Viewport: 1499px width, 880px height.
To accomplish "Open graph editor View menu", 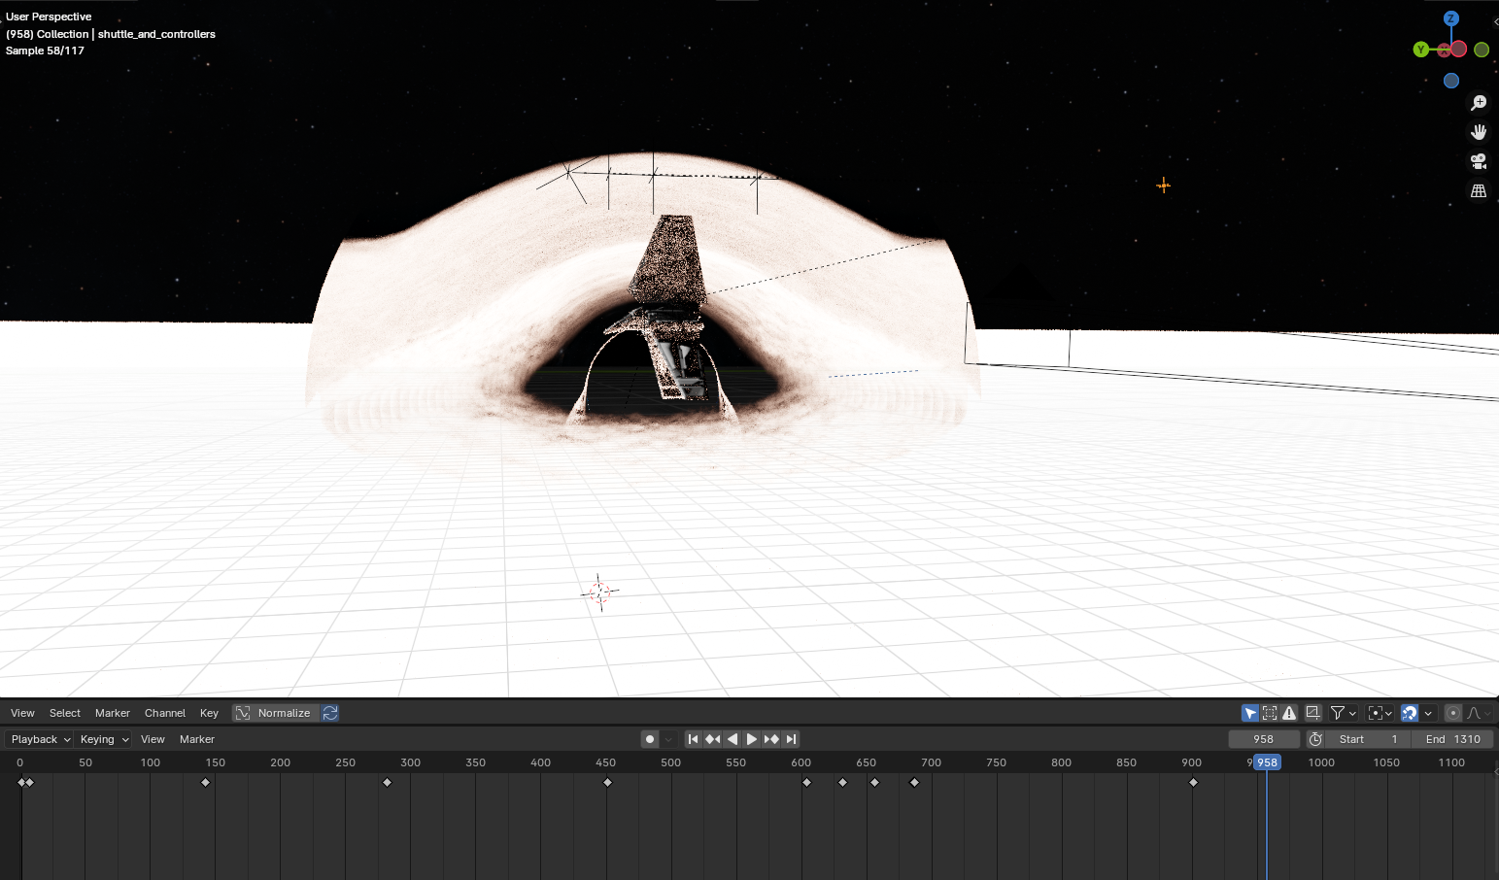I will (x=22, y=713).
